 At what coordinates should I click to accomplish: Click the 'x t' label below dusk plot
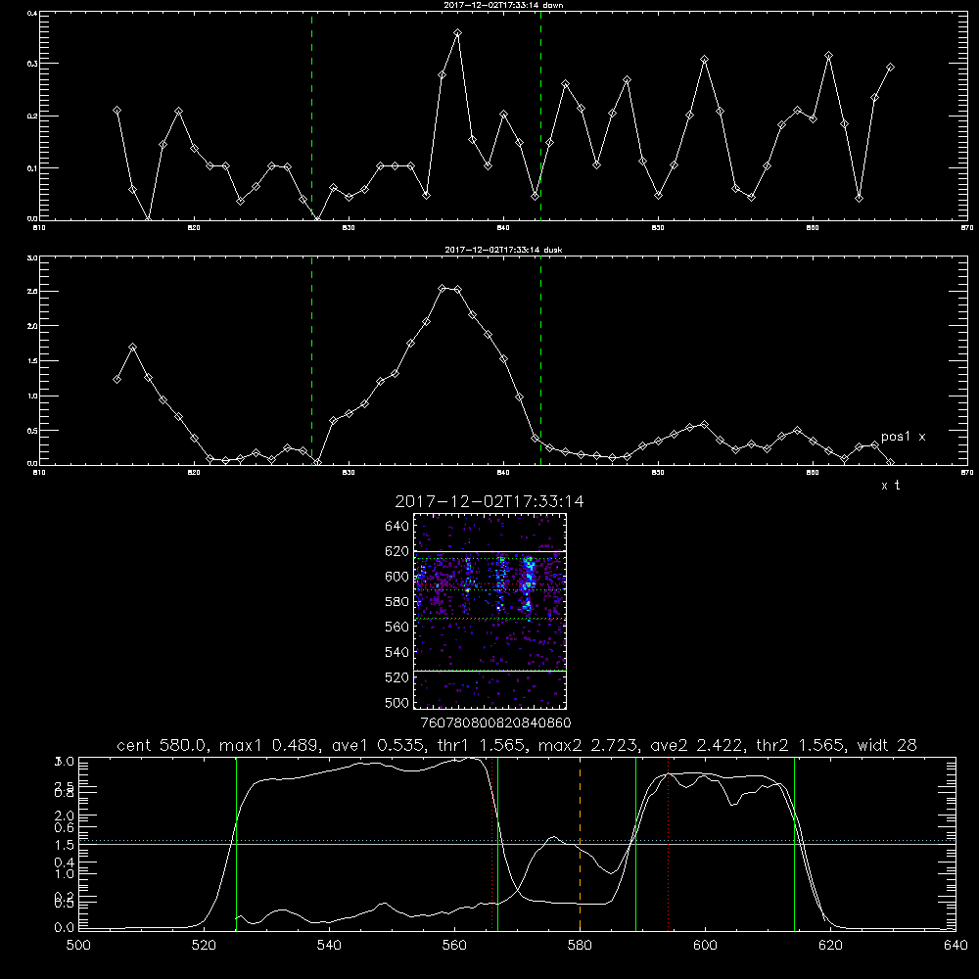(890, 486)
